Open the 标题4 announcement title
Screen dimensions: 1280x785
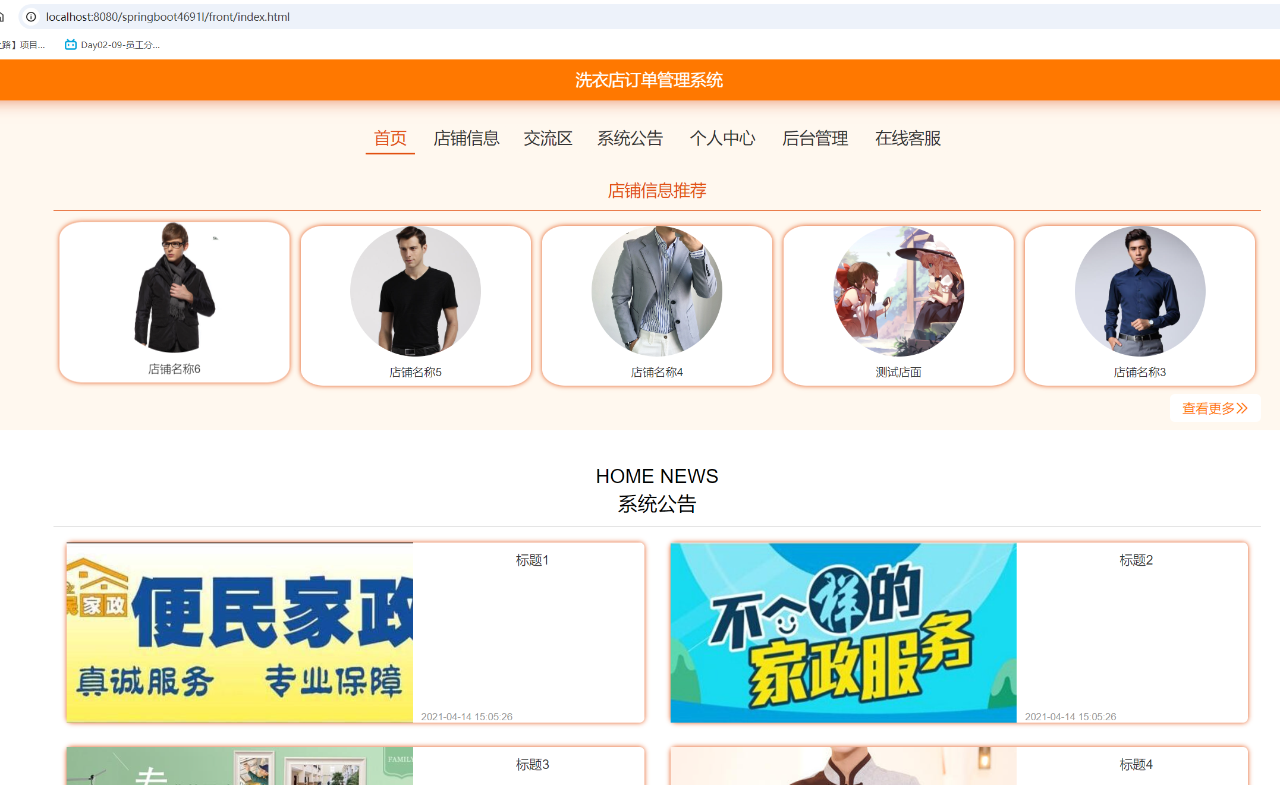point(1136,764)
